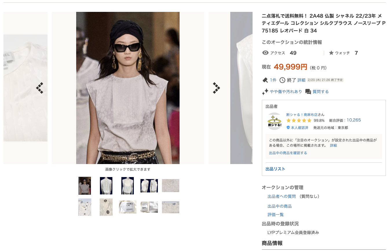Click the star watch icon

coord(331,53)
